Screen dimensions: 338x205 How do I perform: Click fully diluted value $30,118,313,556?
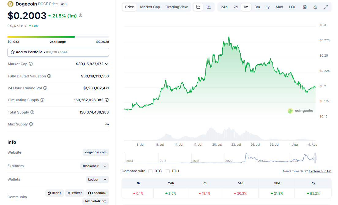coord(95,76)
